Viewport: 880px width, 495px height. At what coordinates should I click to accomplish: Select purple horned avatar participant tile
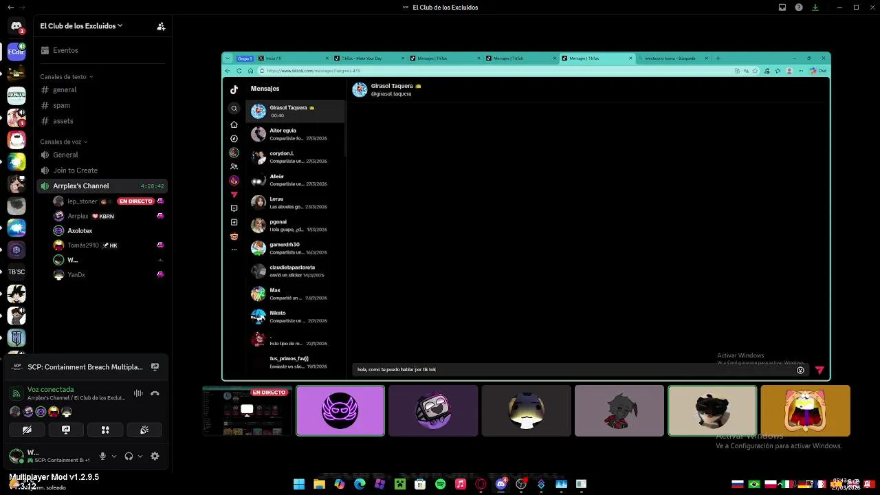click(x=340, y=411)
